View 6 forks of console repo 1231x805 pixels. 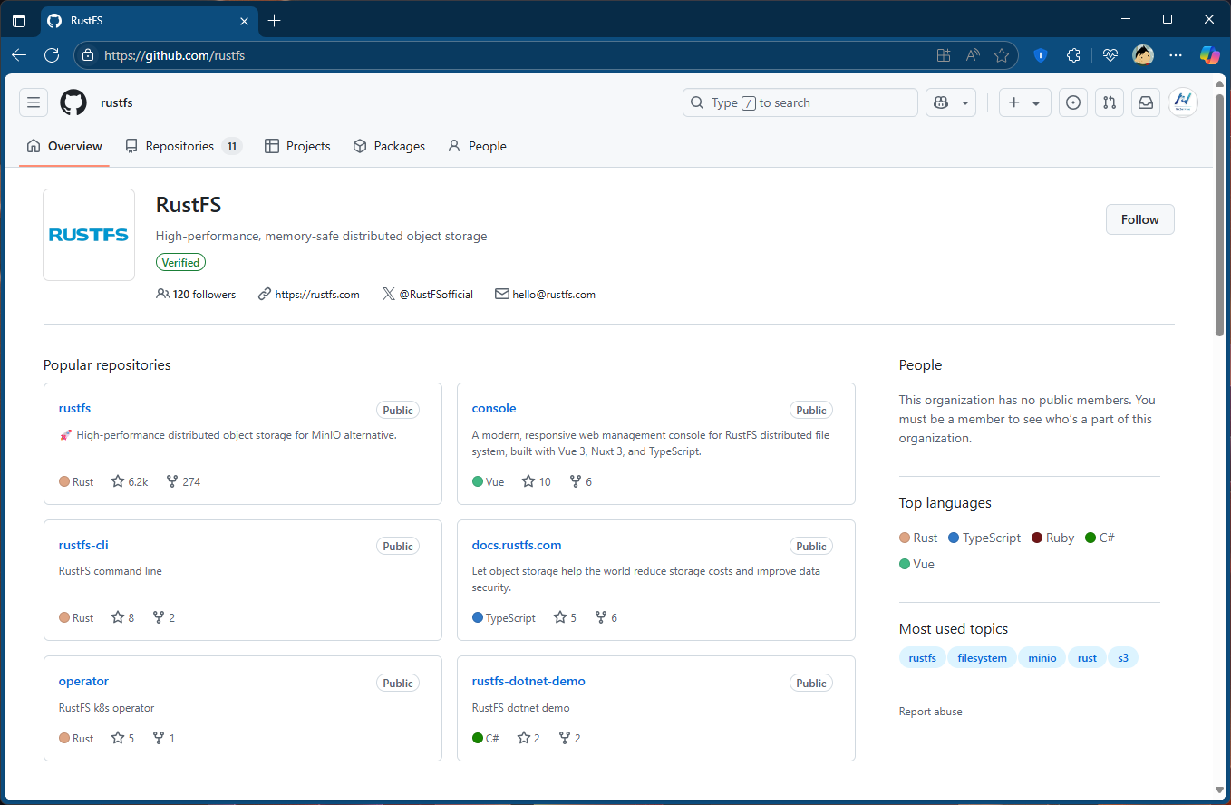(x=581, y=481)
